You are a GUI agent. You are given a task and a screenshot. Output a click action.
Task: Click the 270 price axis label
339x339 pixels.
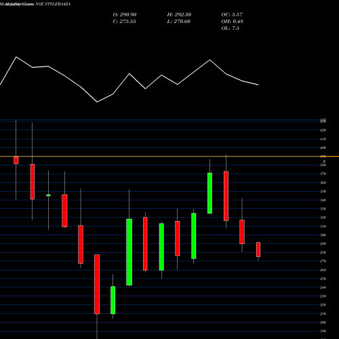pyautogui.click(x=323, y=261)
